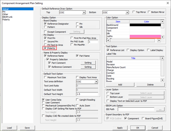Screen dimensions: 171x131
Task: Enable the Second Pin checkbox
Action: 45,41
